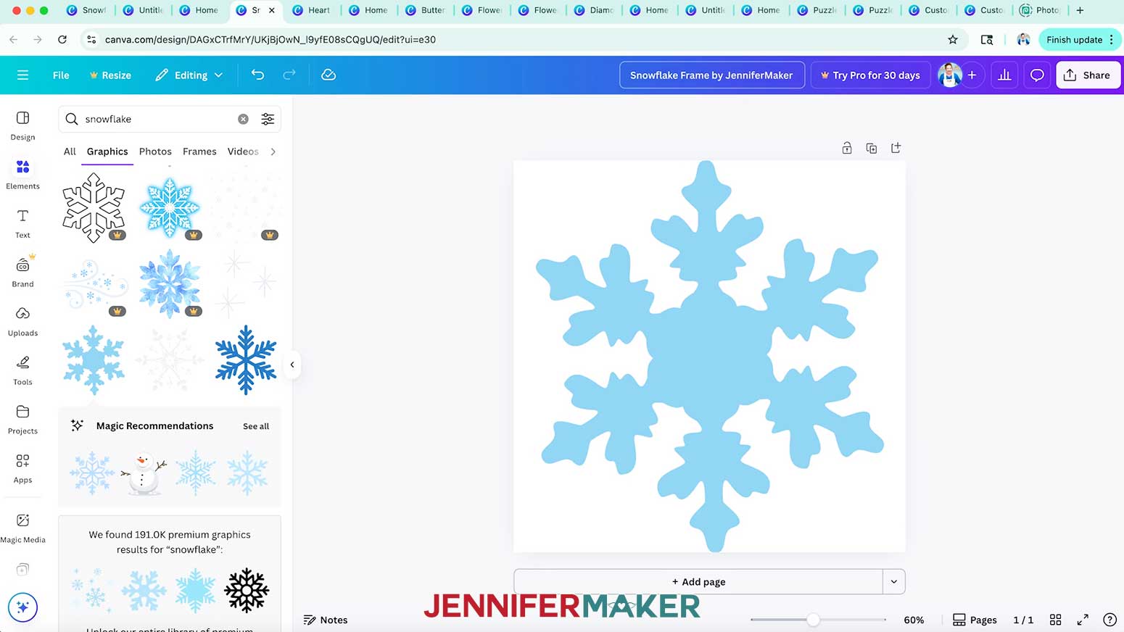Reload the browser page
This screenshot has height=632, width=1124.
click(x=62, y=40)
